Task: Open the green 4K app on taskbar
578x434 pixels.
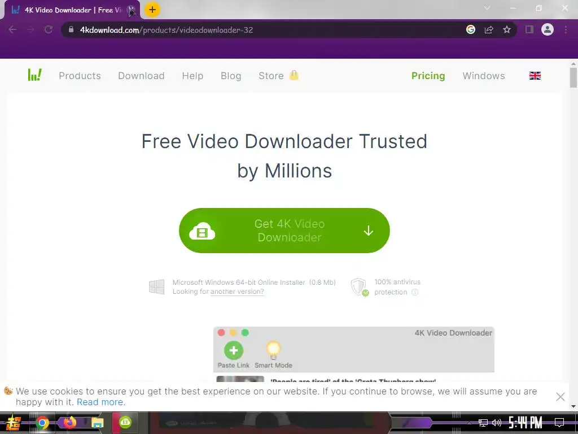Action: tap(125, 422)
